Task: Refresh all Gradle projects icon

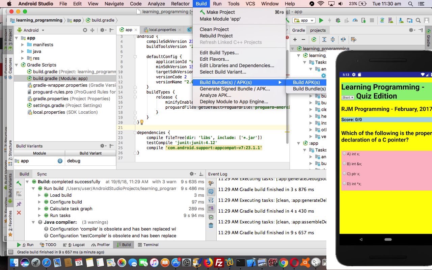Action: coord(314,39)
